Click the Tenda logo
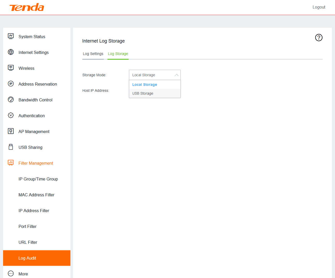The image size is (335, 278). [27, 7]
